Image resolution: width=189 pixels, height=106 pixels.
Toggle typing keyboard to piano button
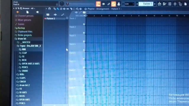pyautogui.click(x=98, y=4)
